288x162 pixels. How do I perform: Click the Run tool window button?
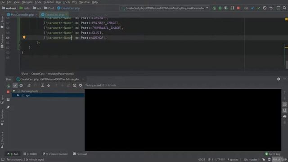pyautogui.click(x=13, y=154)
